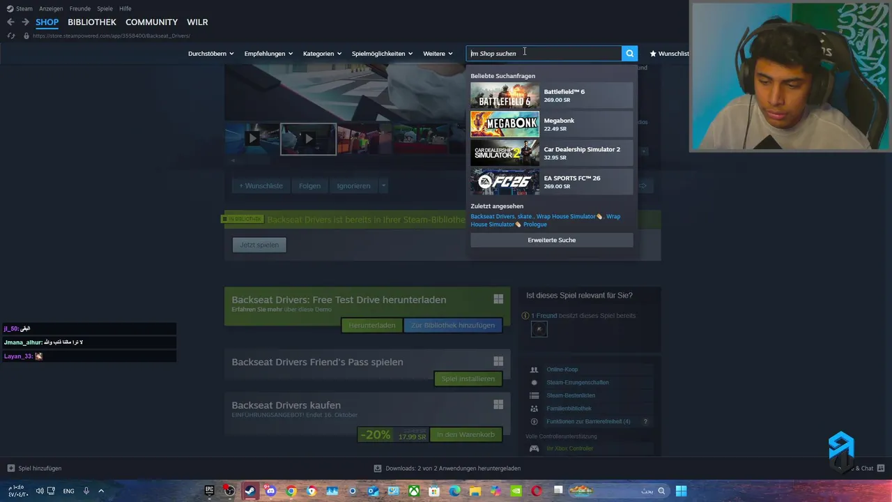The width and height of the screenshot is (892, 502).
Task: Expand the Kategorien dropdown
Action: [x=323, y=54]
